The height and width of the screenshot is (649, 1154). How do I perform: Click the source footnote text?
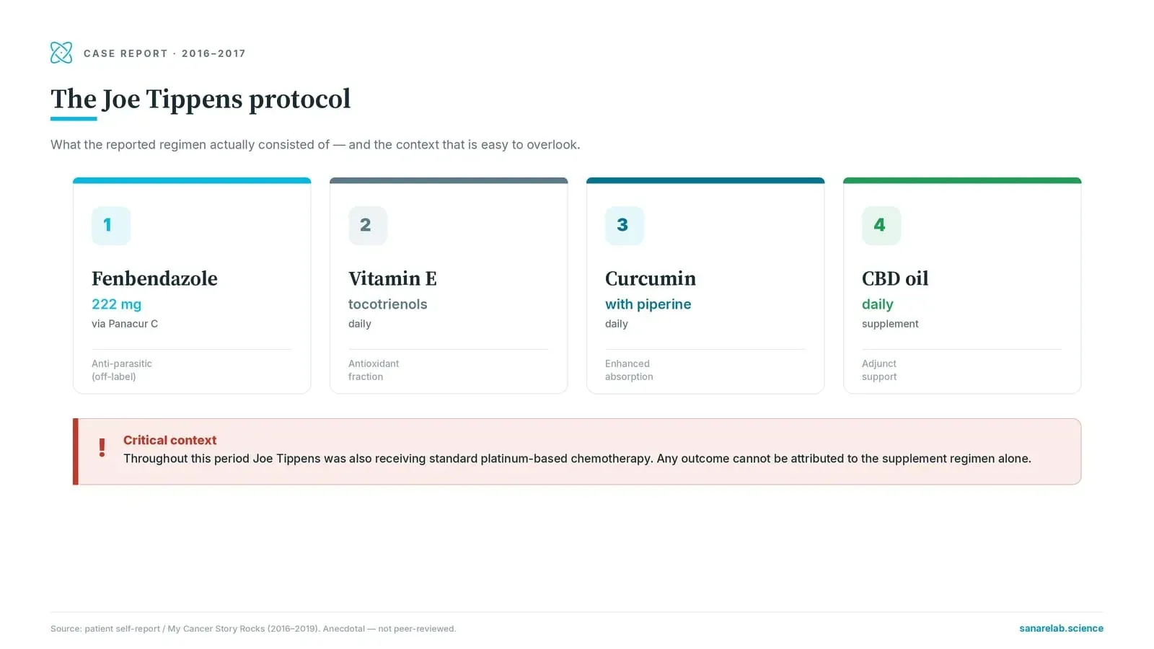tap(253, 629)
